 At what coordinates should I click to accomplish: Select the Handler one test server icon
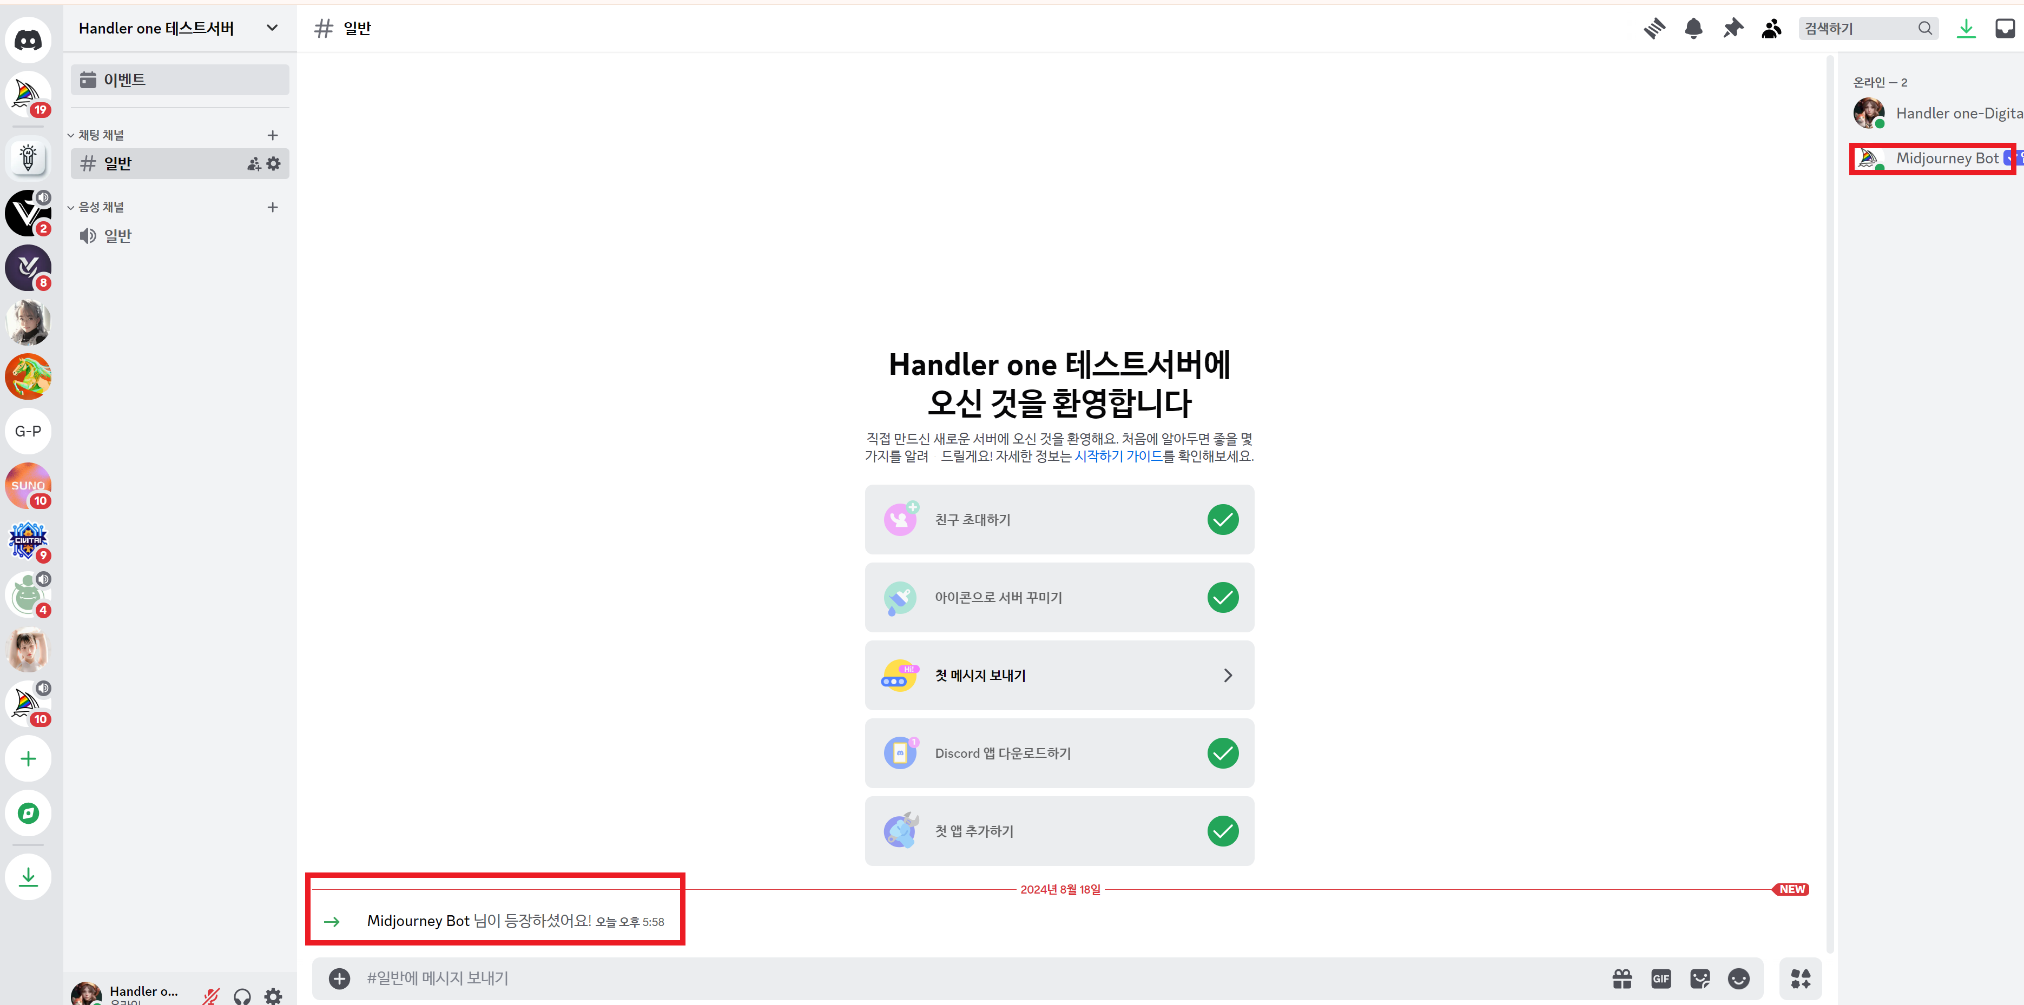click(x=28, y=158)
